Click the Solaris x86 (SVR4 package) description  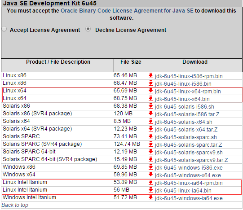(37, 114)
